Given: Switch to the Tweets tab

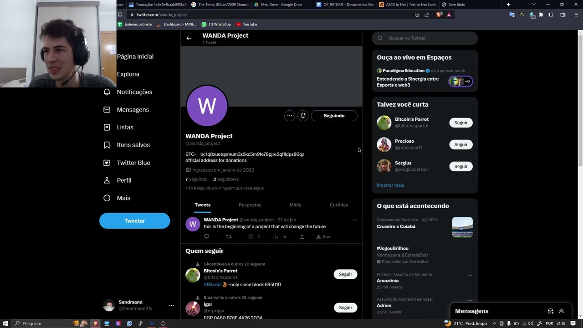Looking at the screenshot, I should (203, 205).
